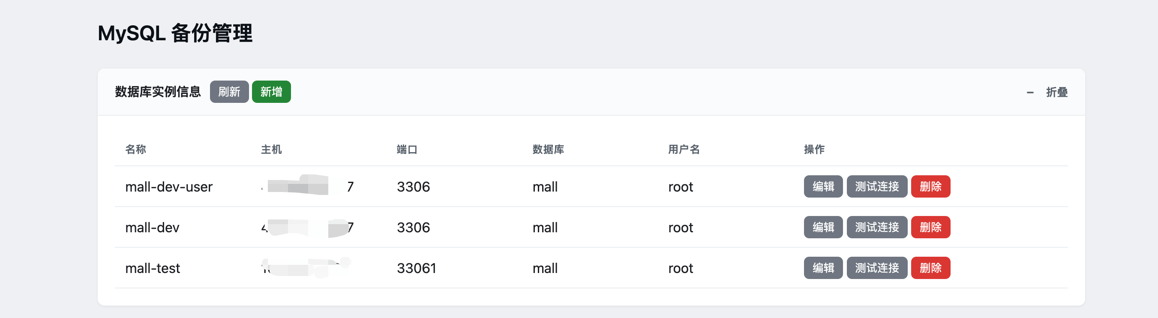1158x318 pixels.
Task: Select the mall-dev-user name cell
Action: [168, 187]
